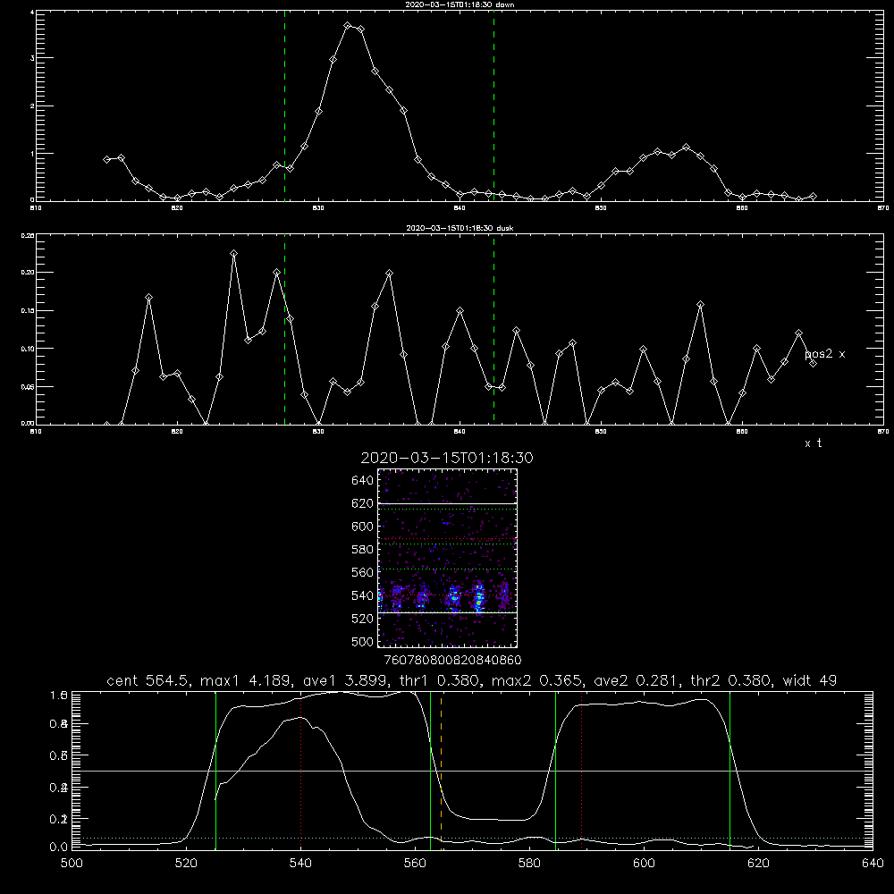Screen dimensions: 894x894
Task: Select the colored spectrogram image panel
Action: coord(448,558)
